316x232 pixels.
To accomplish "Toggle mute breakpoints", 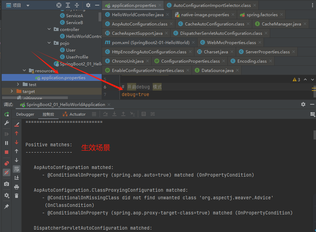I will click(7, 172).
